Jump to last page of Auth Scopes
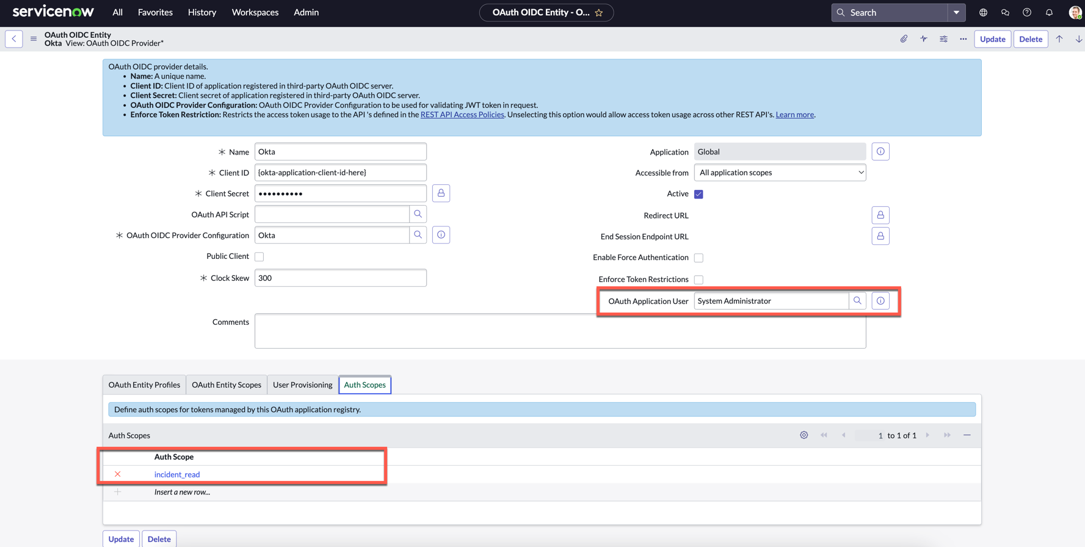 (x=947, y=435)
